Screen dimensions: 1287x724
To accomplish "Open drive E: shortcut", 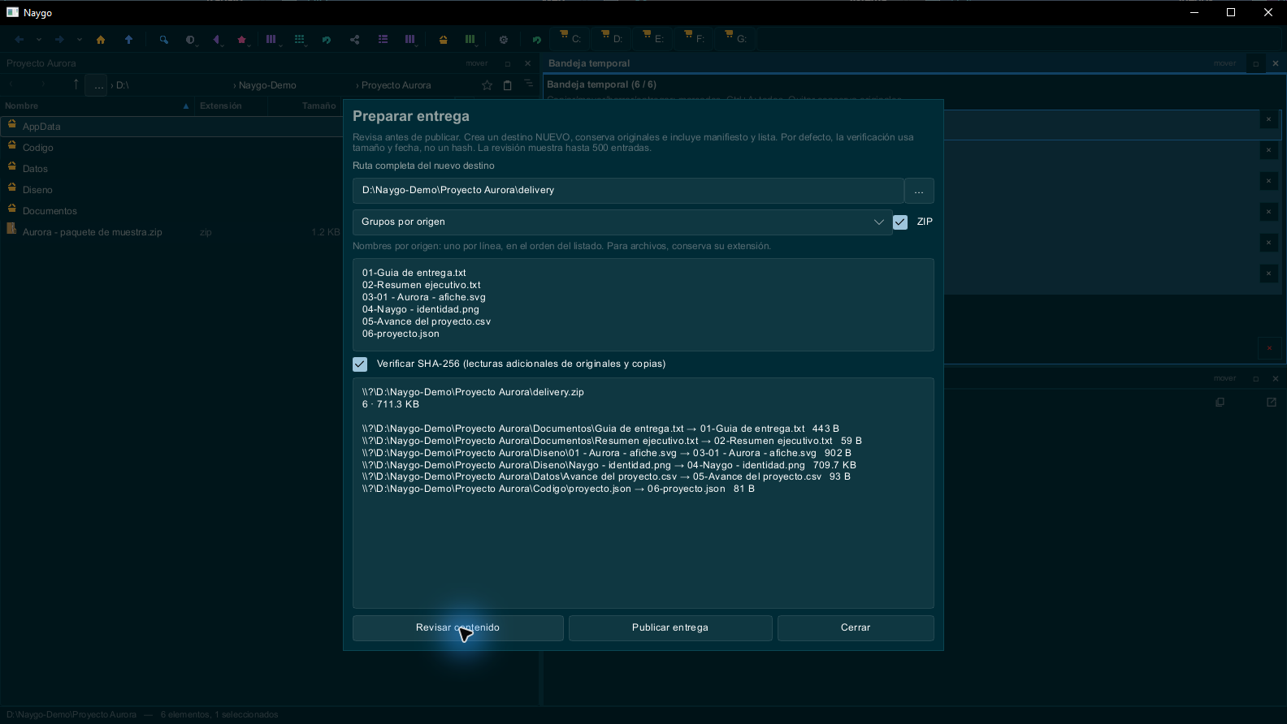I will tap(653, 37).
